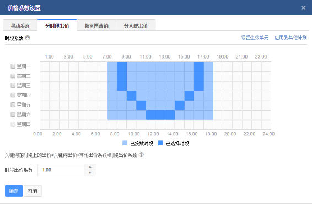Increase 时段出价系数 with the up arrow
Screen dimensions: 312x204
pos(90,167)
